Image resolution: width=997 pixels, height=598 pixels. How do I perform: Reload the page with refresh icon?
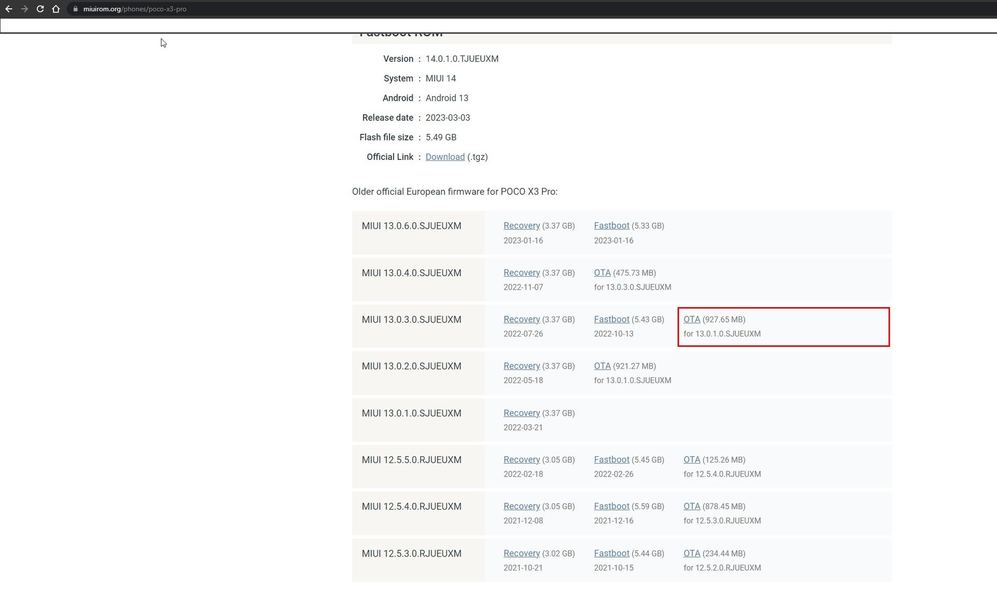[x=40, y=9]
